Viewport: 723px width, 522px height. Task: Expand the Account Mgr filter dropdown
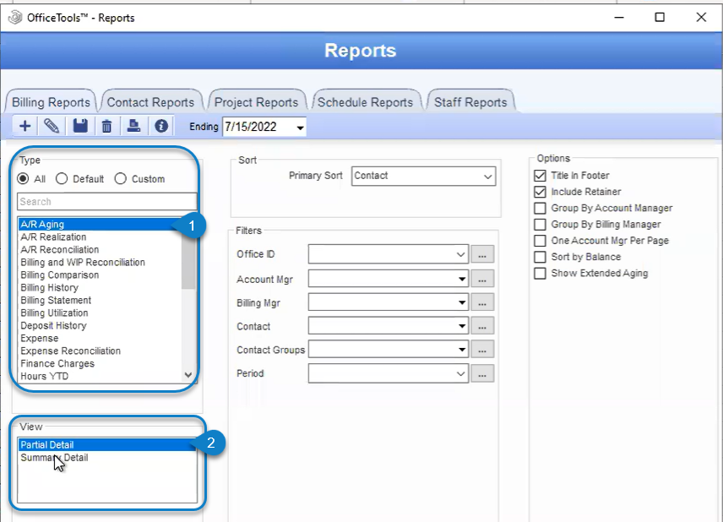point(461,279)
